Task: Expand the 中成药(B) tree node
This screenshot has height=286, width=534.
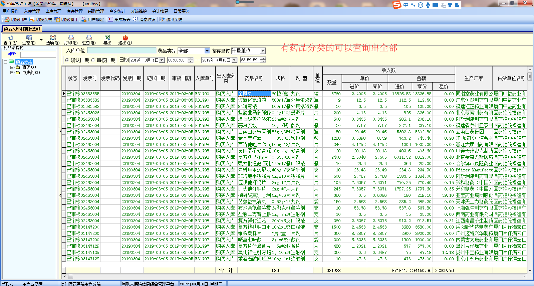Action: [12, 73]
